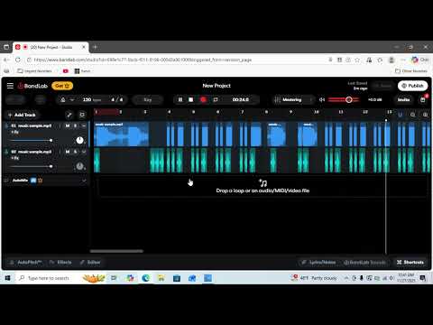
Task: Select the track 02 music sample name
Action: click(34, 152)
